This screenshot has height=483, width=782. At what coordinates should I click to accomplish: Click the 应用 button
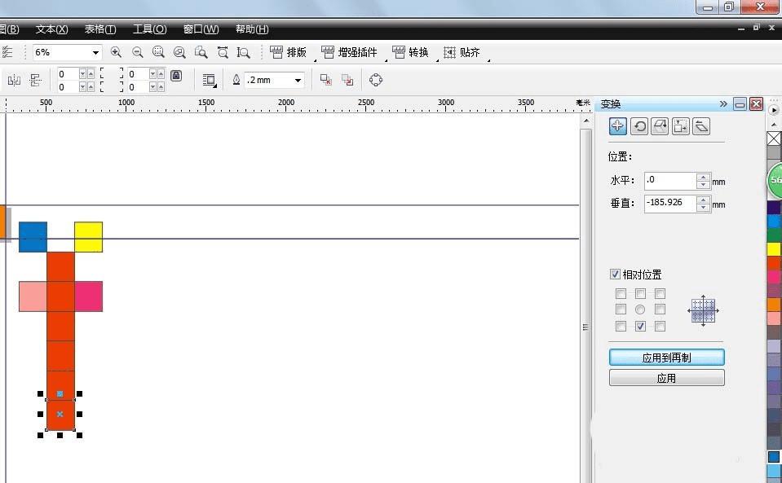(x=667, y=378)
